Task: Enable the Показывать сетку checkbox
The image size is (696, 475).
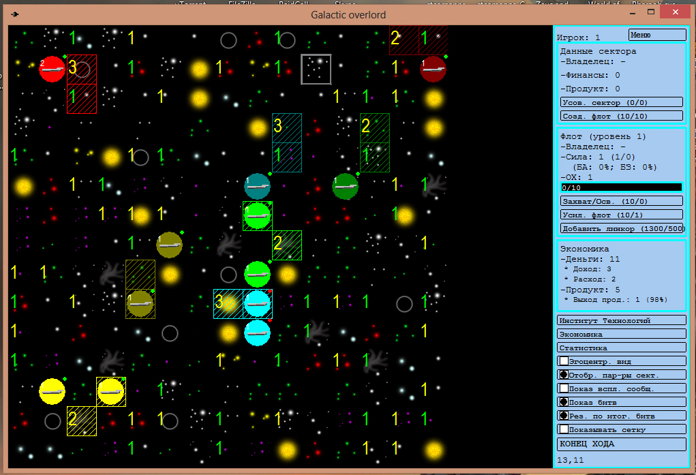Action: (x=564, y=429)
